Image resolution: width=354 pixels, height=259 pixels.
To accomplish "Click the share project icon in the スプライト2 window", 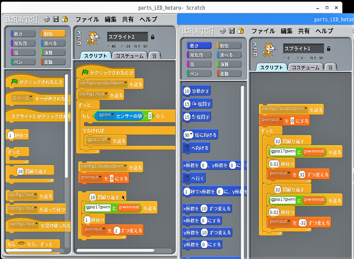I will pos(65,19).
